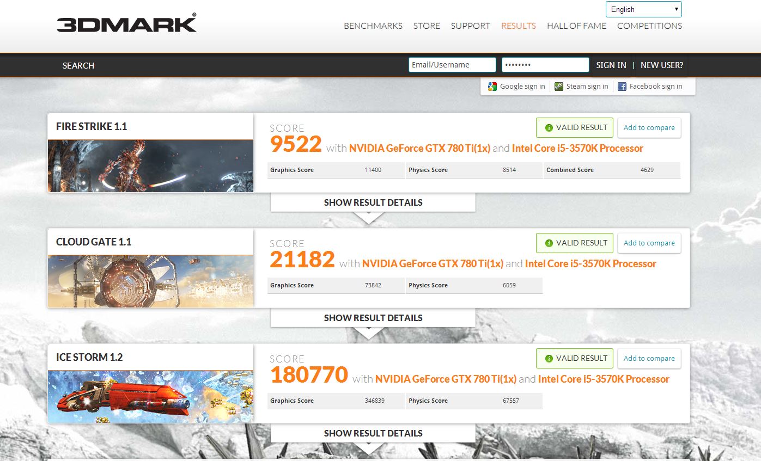Click the Steam sign in icon

(559, 87)
